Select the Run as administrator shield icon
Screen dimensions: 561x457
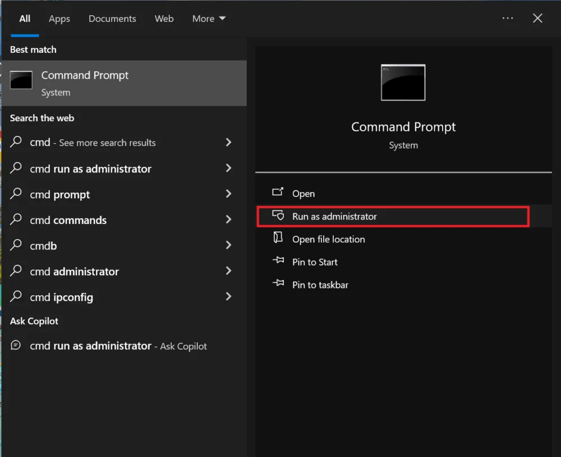(278, 216)
